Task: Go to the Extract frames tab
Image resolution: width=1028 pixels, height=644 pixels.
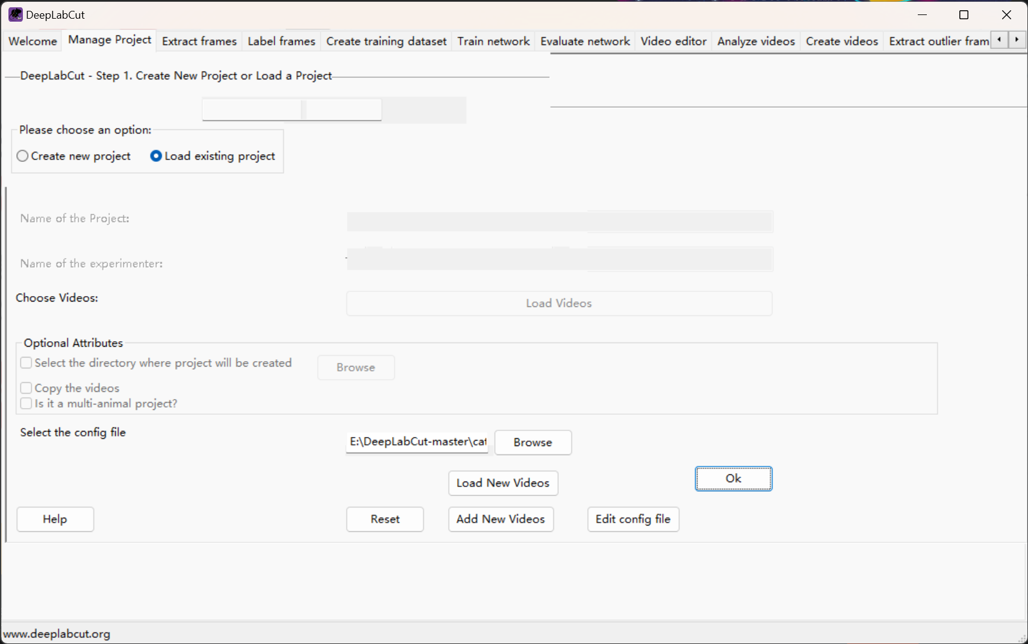Action: (199, 41)
